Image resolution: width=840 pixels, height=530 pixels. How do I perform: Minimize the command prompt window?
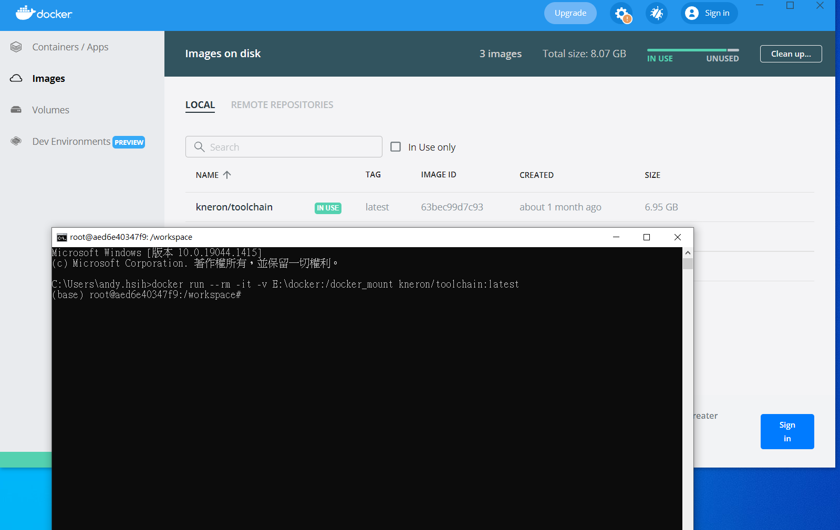tap(616, 237)
